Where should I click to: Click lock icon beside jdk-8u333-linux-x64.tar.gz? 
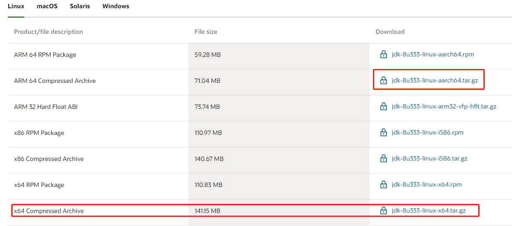383,210
